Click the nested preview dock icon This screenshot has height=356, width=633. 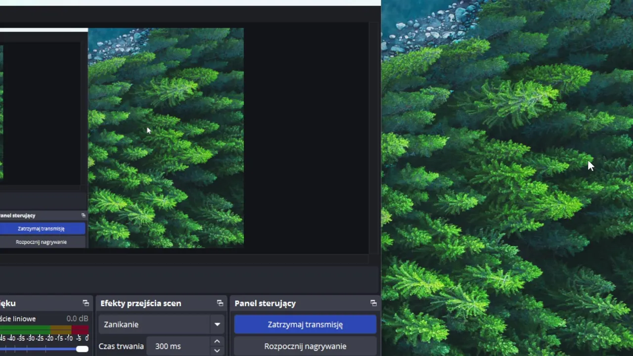pos(83,216)
